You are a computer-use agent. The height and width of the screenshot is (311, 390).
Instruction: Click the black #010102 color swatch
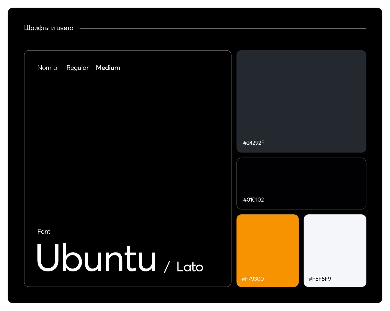tap(301, 184)
